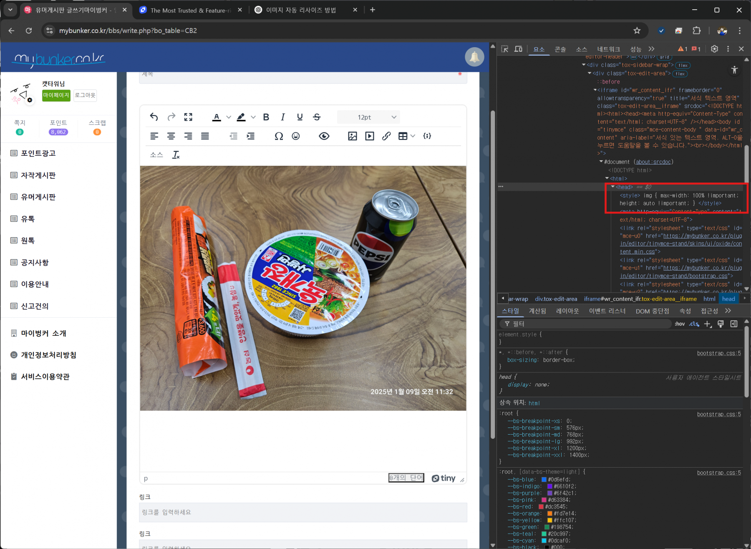Click the insert media video icon
This screenshot has height=549, width=751.
tap(370, 136)
